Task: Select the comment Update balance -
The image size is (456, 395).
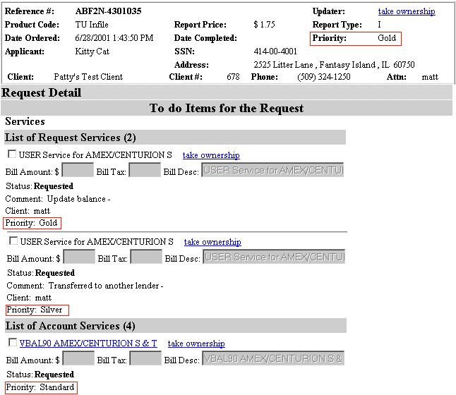Action: click(x=78, y=199)
